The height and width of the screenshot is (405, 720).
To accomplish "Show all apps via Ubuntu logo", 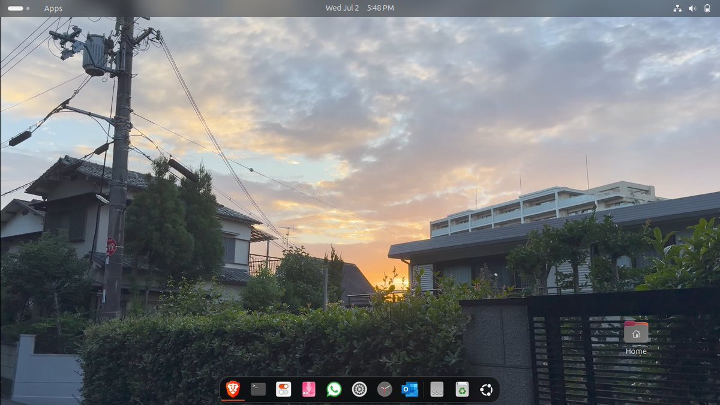I will [x=487, y=390].
